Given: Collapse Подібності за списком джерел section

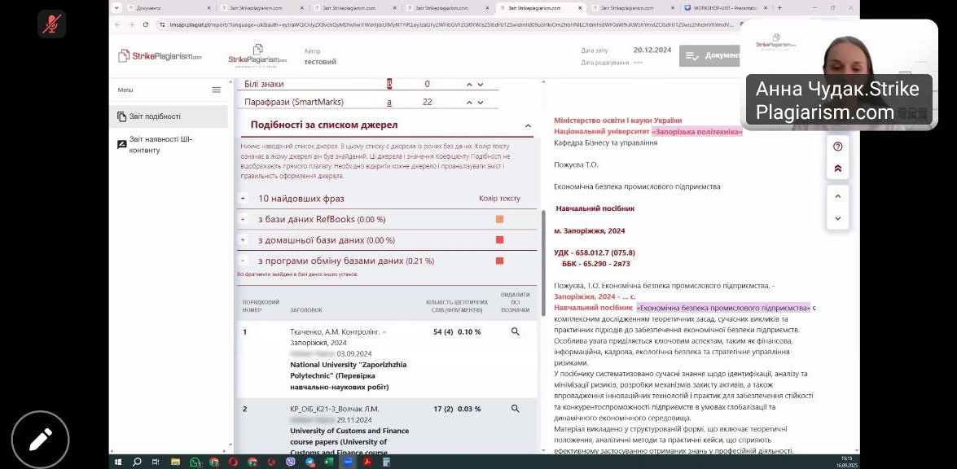Looking at the screenshot, I should click(528, 125).
